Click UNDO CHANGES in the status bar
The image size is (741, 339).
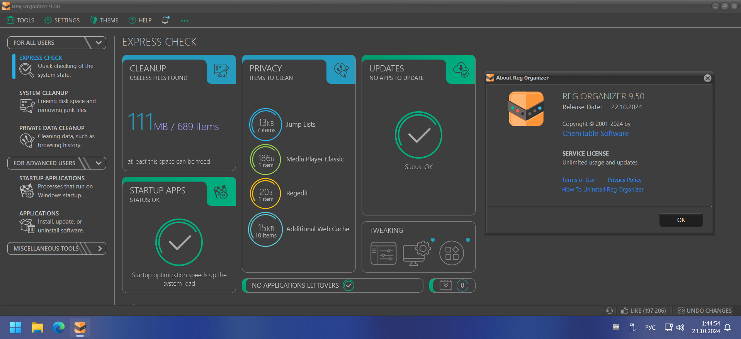[x=705, y=310]
